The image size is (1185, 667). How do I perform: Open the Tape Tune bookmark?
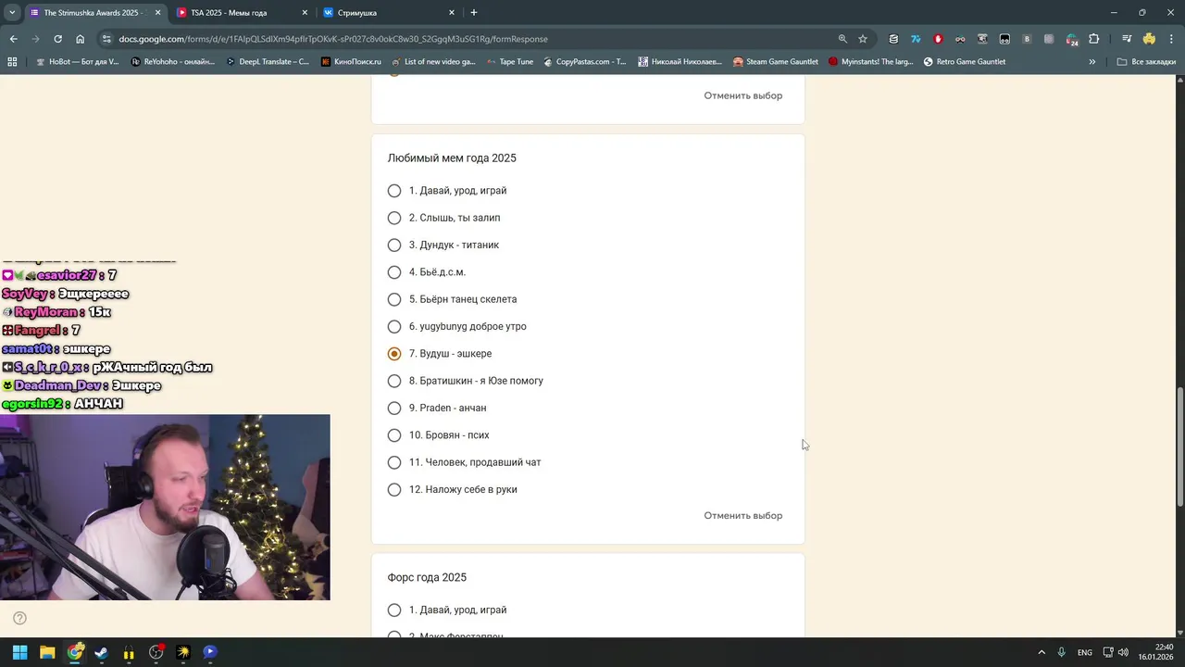508,62
